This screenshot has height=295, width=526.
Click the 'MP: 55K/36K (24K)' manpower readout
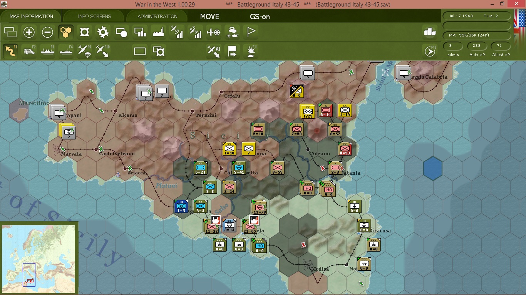coord(477,35)
